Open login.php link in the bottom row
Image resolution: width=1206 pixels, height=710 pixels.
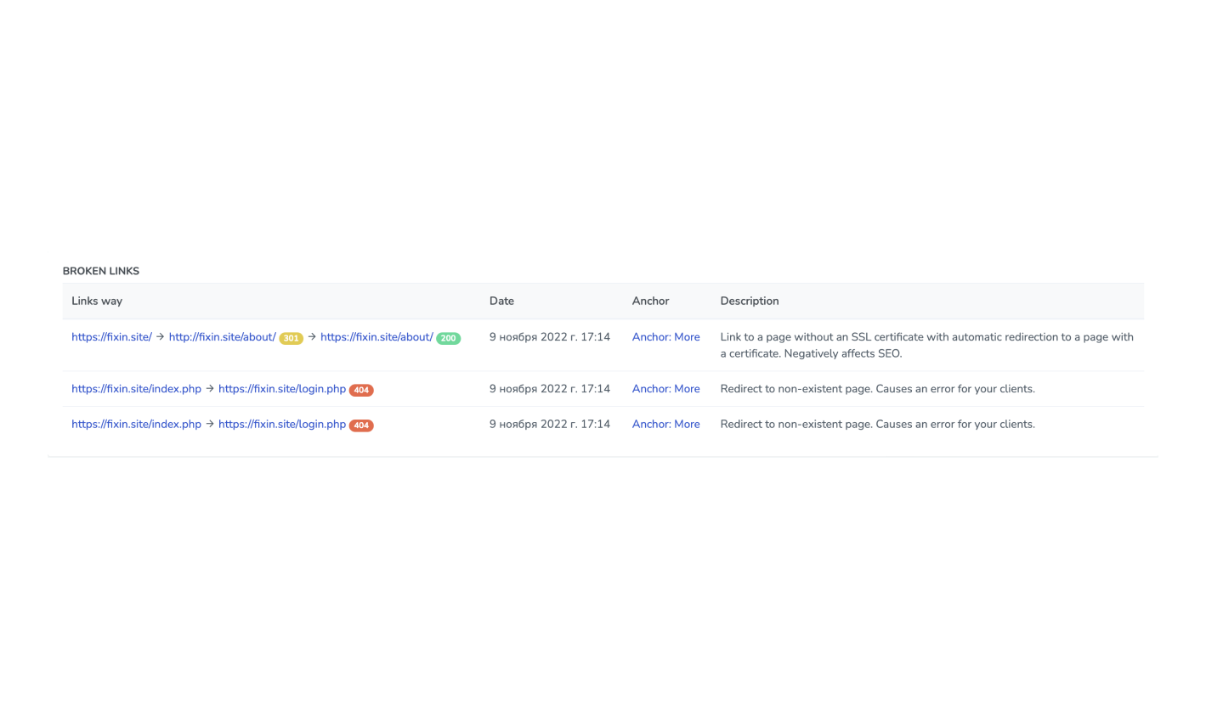click(x=282, y=424)
